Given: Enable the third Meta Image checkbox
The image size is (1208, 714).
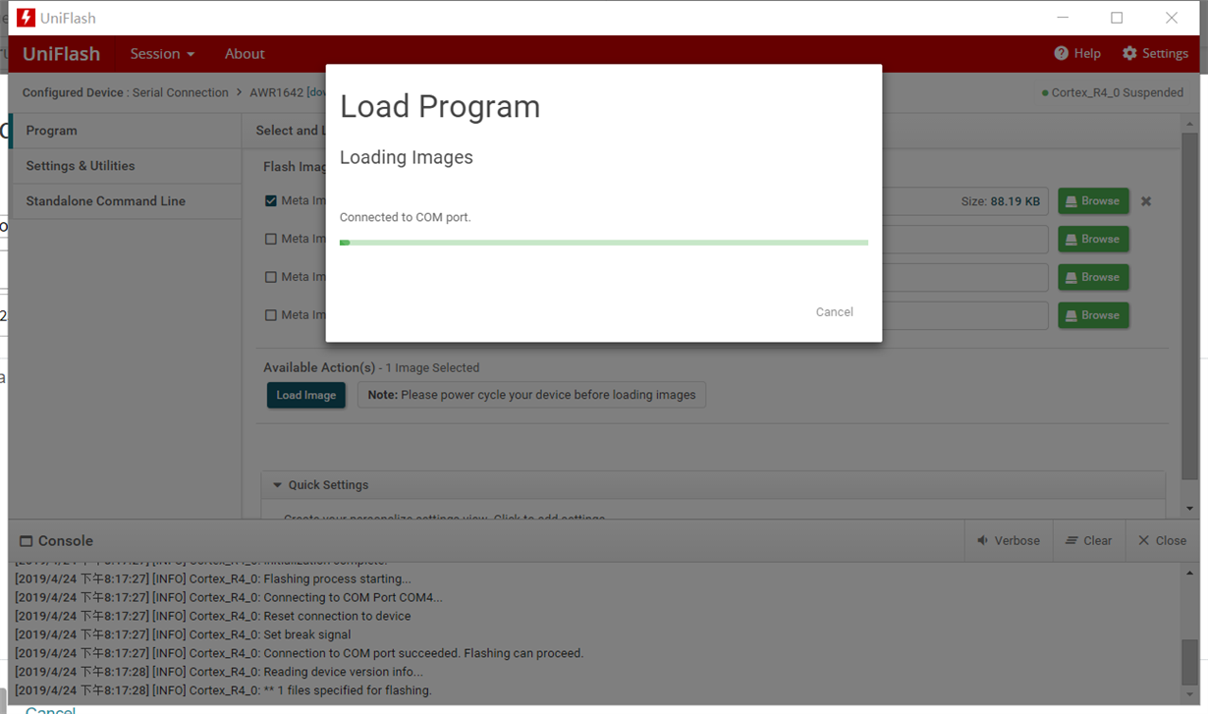Looking at the screenshot, I should click(271, 277).
